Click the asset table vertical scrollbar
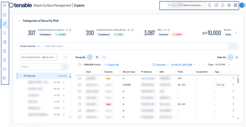The height and width of the screenshot is (127, 246). pyautogui.click(x=238, y=80)
